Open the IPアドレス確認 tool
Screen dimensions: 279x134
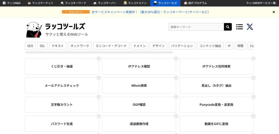click(x=139, y=66)
